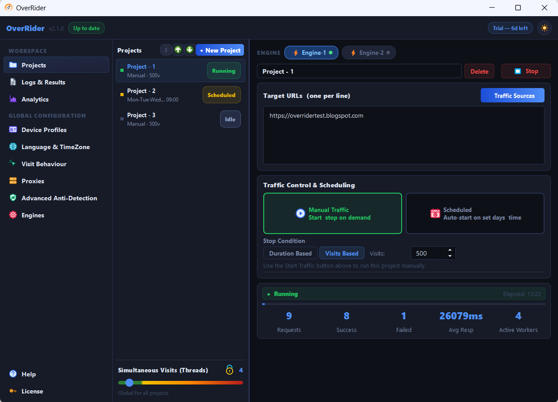
Task: Select the Scheduled traffic mode card
Action: click(x=475, y=213)
